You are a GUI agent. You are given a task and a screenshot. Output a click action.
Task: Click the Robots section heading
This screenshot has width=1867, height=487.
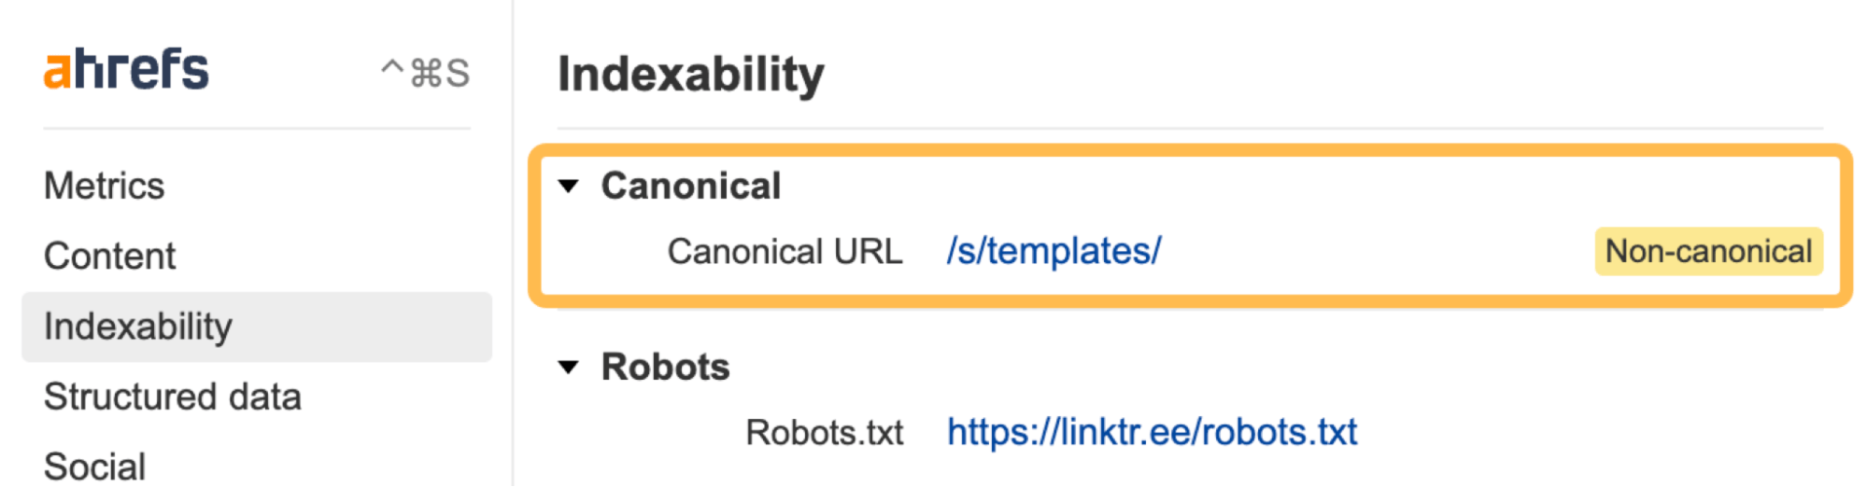pyautogui.click(x=665, y=367)
